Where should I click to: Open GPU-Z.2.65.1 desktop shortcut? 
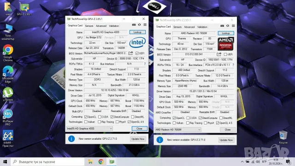(x=24, y=9)
